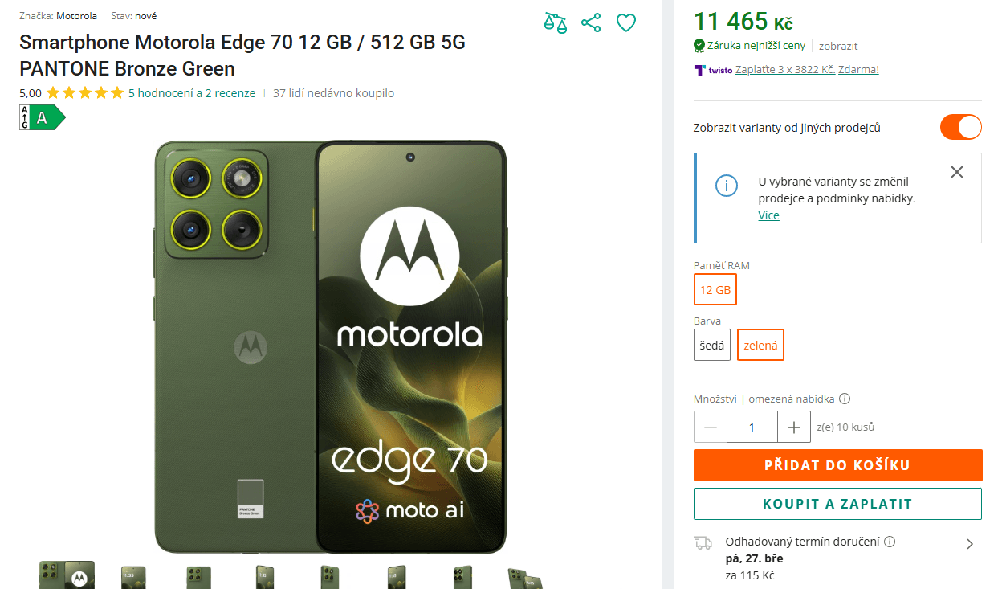Add product to favorites with heart icon

click(626, 22)
